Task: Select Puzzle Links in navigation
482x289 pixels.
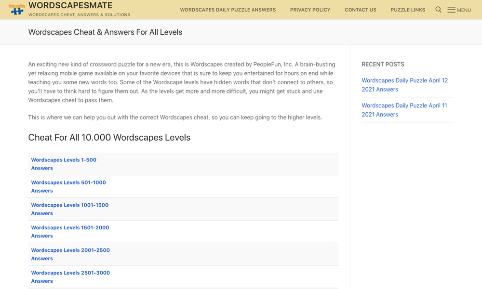Action: 408,10
